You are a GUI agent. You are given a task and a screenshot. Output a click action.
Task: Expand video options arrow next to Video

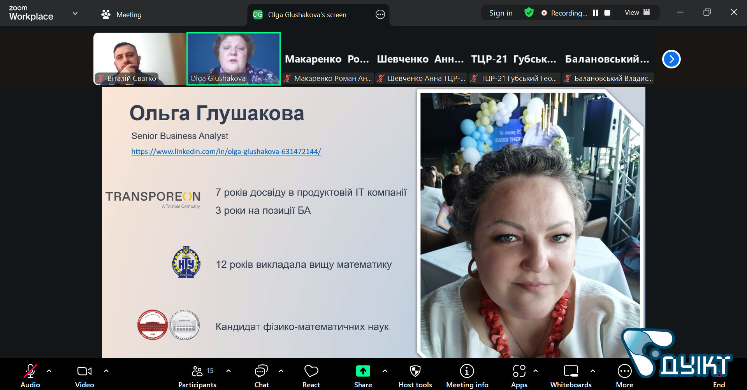[106, 371]
